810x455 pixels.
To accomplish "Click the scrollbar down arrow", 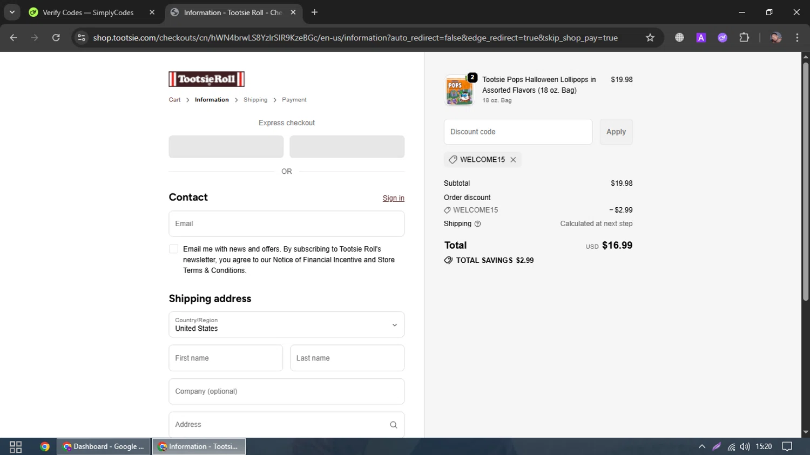I will click(x=806, y=432).
